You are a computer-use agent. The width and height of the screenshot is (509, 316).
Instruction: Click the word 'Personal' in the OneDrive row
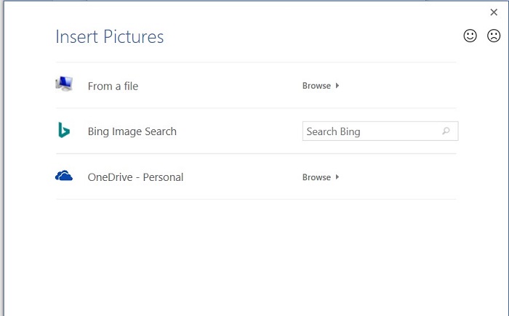pyautogui.click(x=163, y=177)
